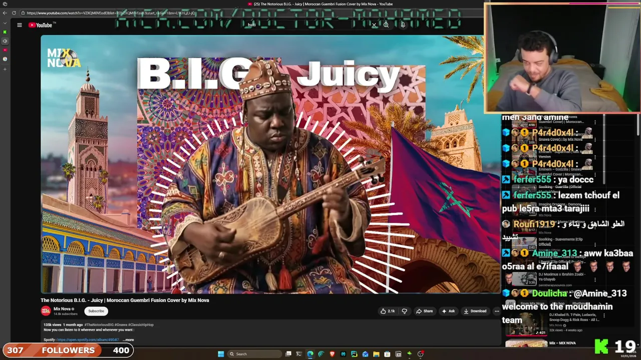Click the '14.9k subscribers' text
The image size is (641, 360).
tap(66, 314)
